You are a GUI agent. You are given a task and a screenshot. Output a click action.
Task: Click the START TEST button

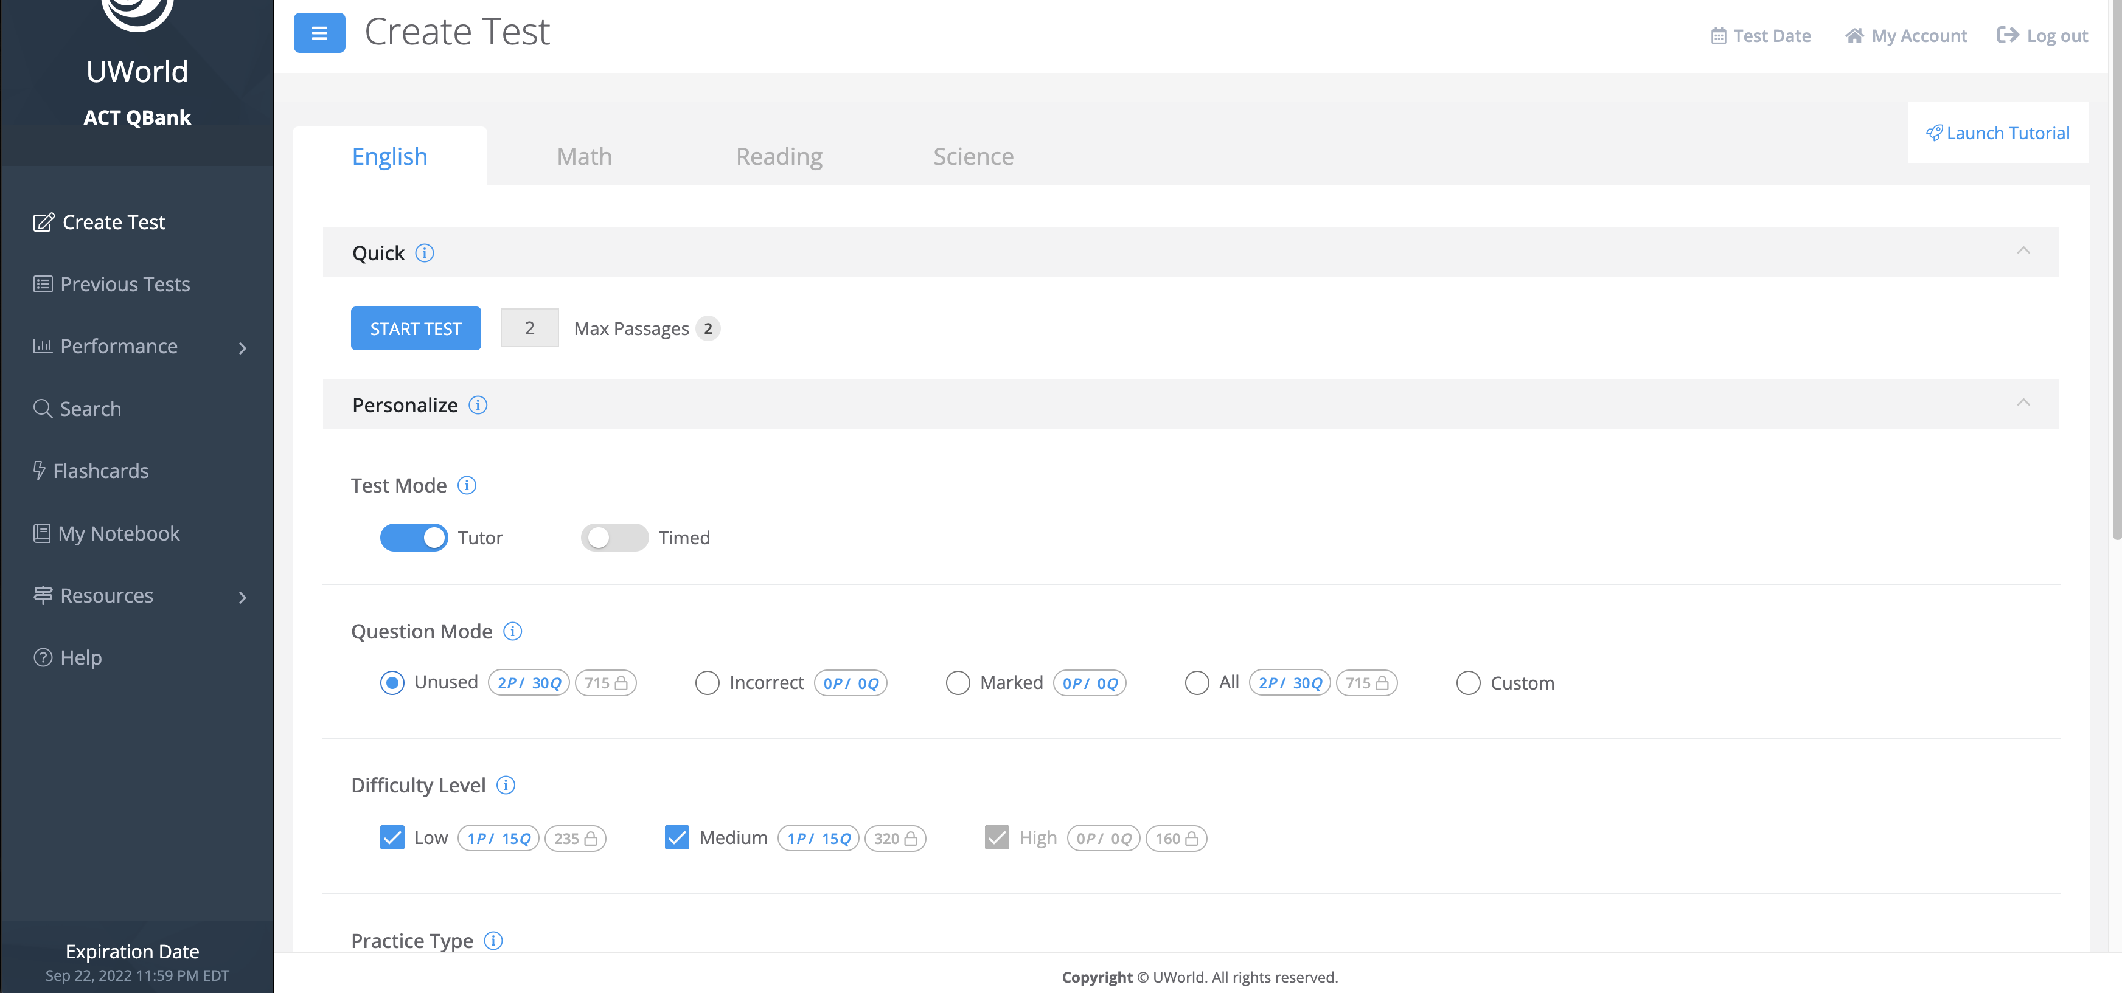pos(415,328)
